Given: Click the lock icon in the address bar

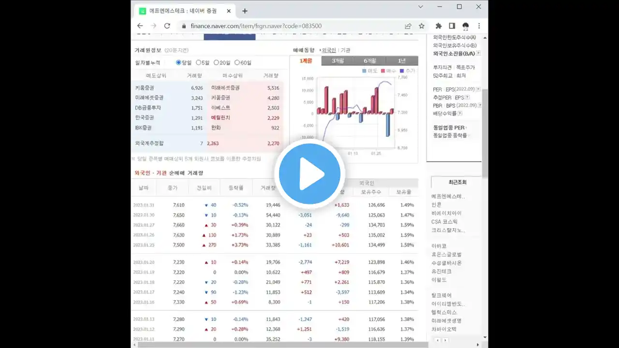Looking at the screenshot, I should click(184, 26).
